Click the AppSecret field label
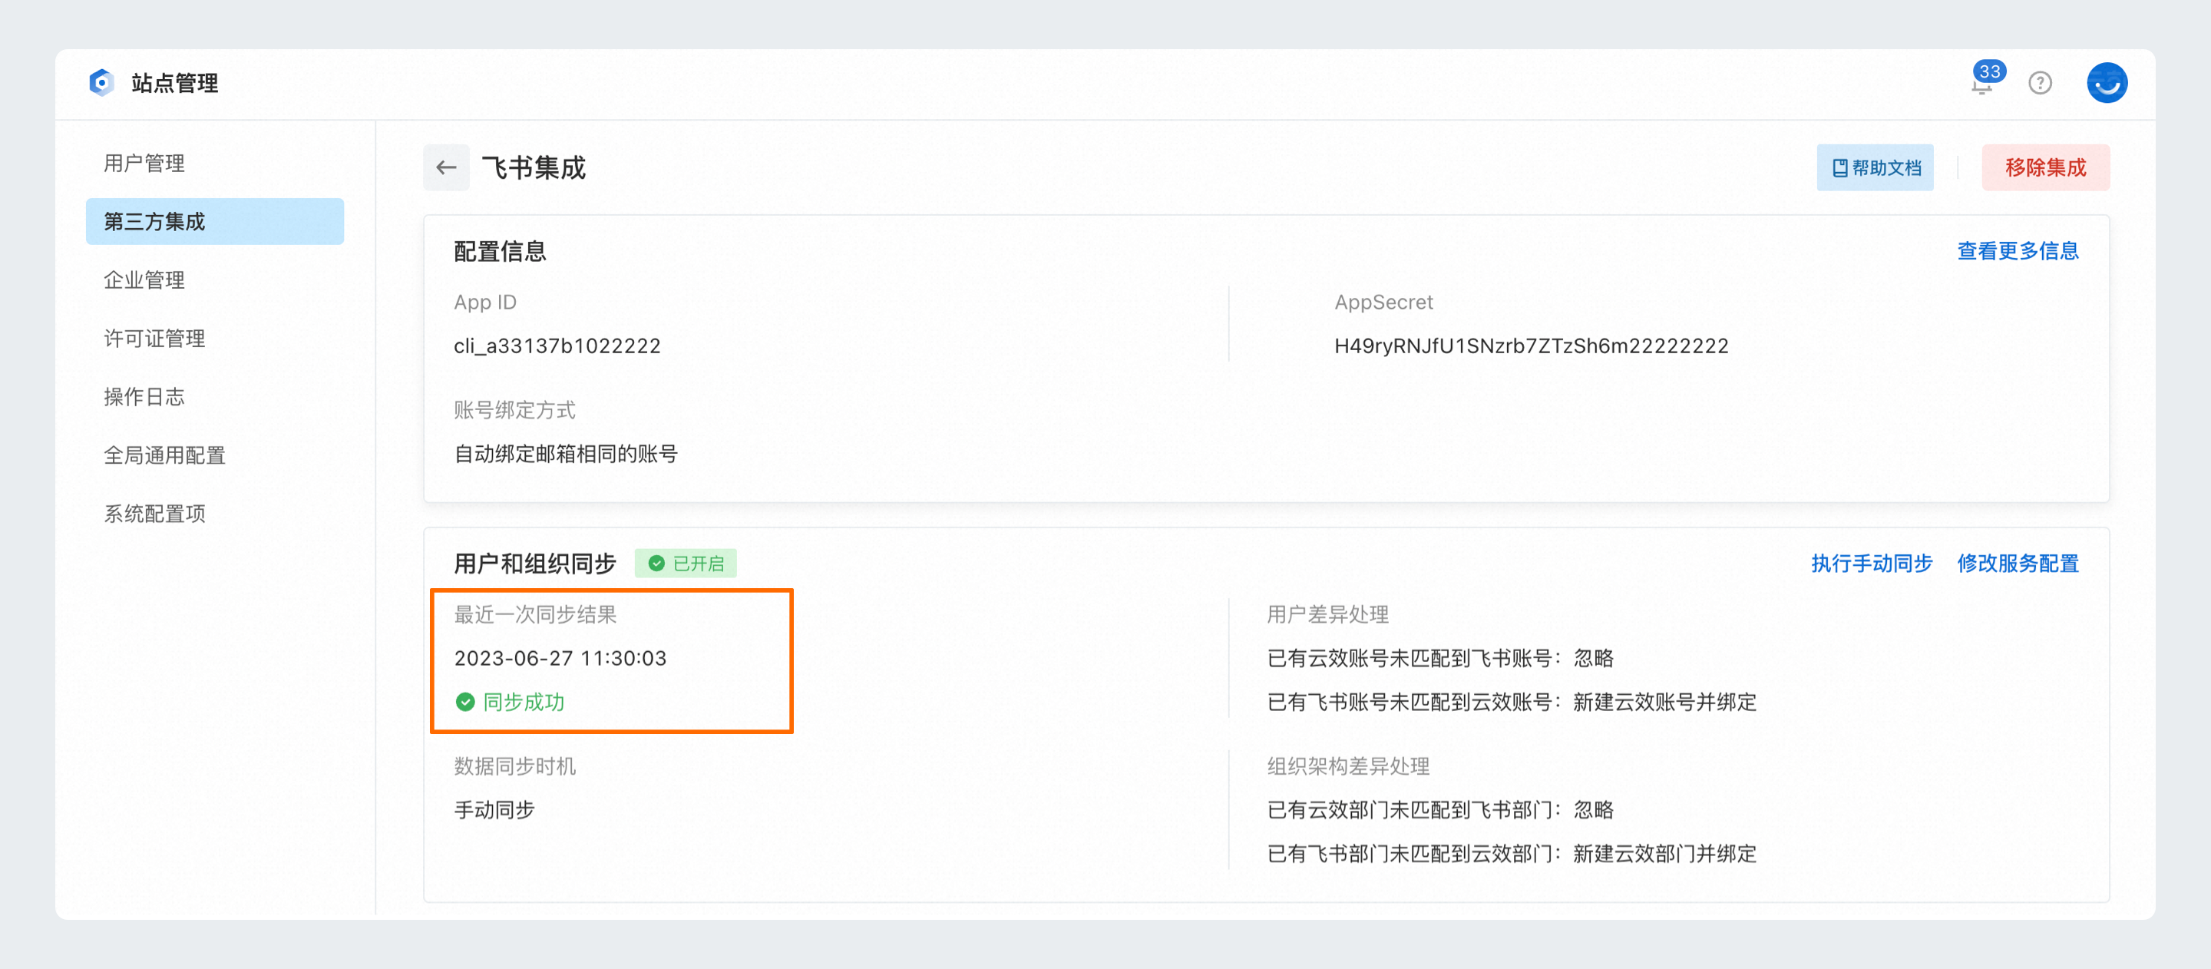Screen dimensions: 2211x969 [x=1383, y=302]
